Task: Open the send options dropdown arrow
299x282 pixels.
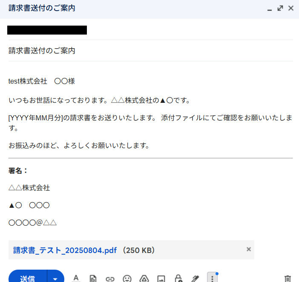Action: pos(55,277)
